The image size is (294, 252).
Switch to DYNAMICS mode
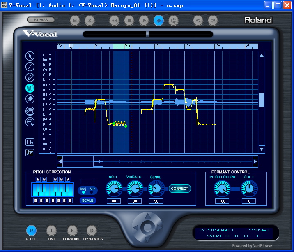pos(92,230)
